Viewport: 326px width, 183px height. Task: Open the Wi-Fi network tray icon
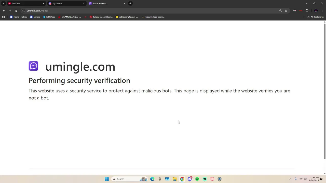coord(301,179)
